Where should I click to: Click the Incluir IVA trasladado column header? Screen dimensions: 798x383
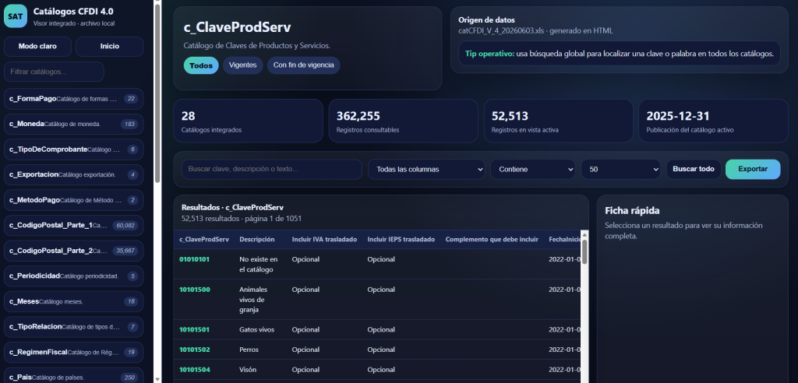(324, 240)
